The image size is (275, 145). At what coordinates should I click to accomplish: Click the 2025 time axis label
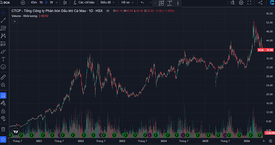(x=205, y=141)
